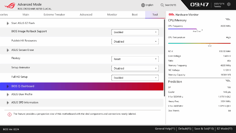Click the Search magnifier icon
The image size is (236, 133).
[x=162, y=5]
